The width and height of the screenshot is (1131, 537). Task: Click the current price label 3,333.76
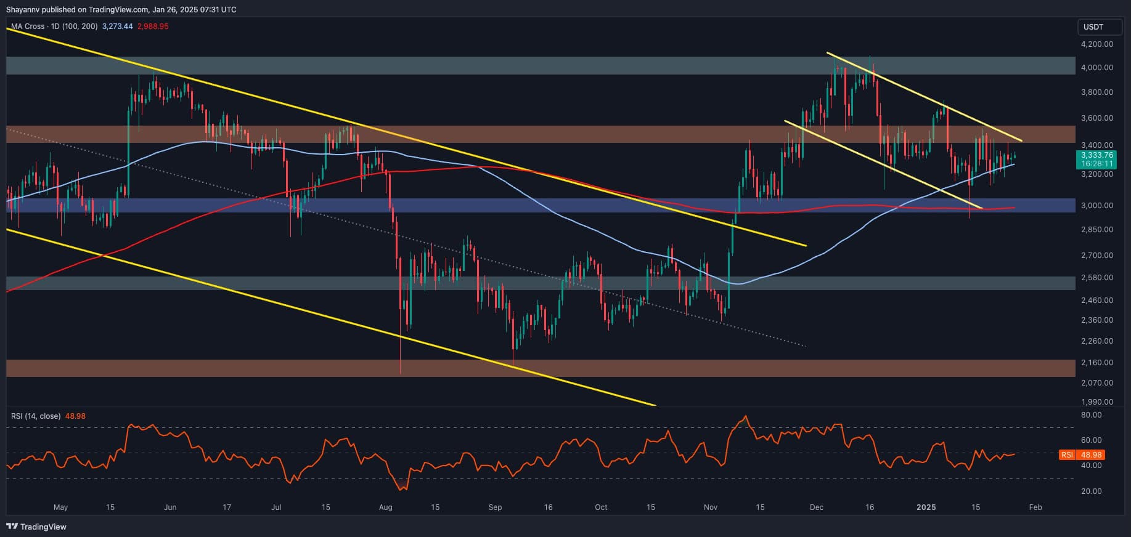1097,155
